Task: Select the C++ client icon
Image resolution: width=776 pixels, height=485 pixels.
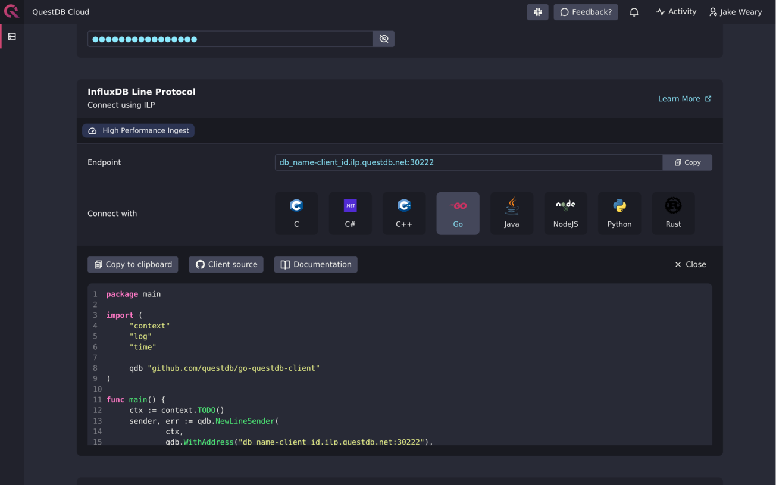Action: [x=404, y=213]
